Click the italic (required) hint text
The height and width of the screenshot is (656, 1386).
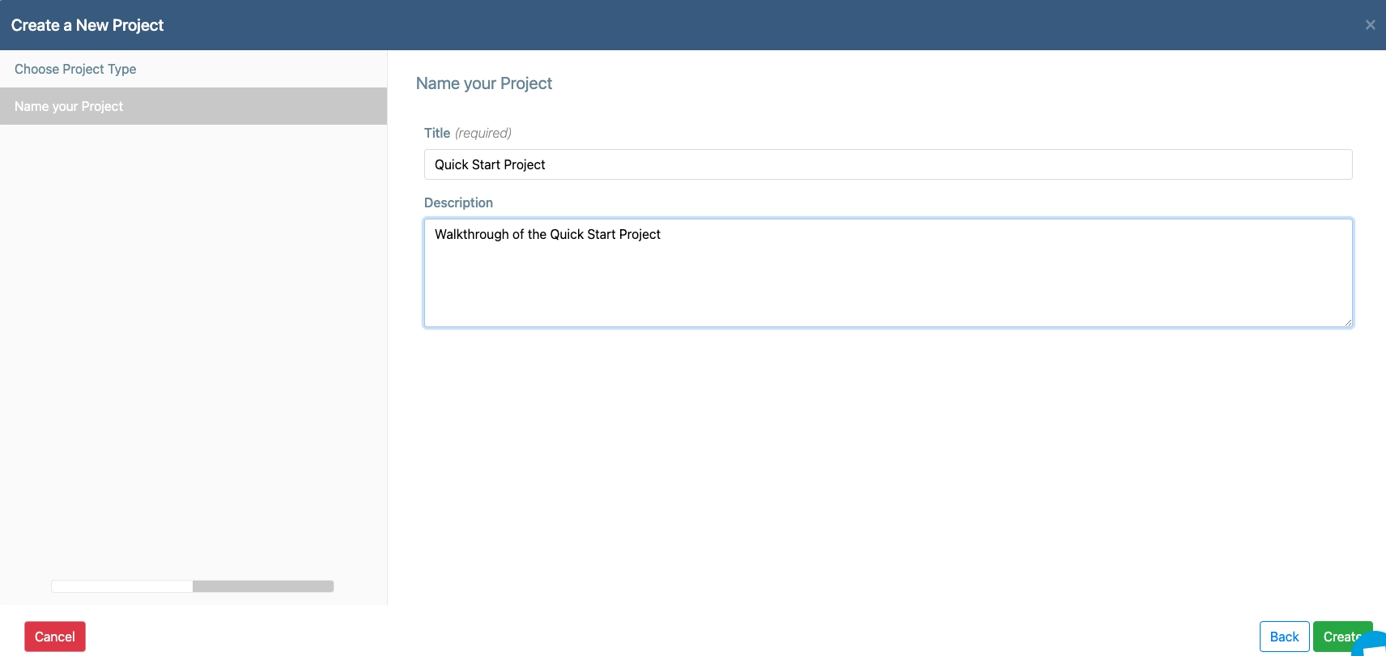point(483,133)
